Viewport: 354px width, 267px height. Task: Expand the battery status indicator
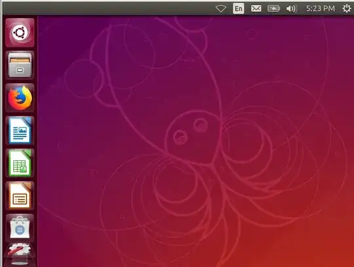pos(273,9)
